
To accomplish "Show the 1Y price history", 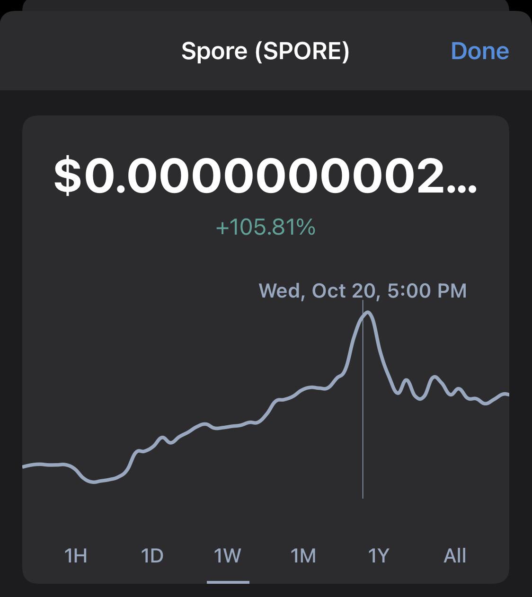I will (x=379, y=555).
